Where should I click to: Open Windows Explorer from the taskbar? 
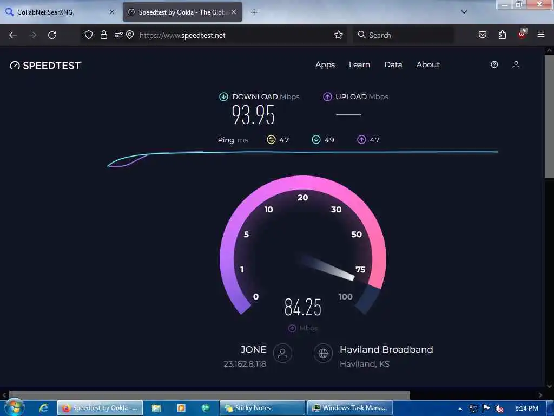click(156, 408)
